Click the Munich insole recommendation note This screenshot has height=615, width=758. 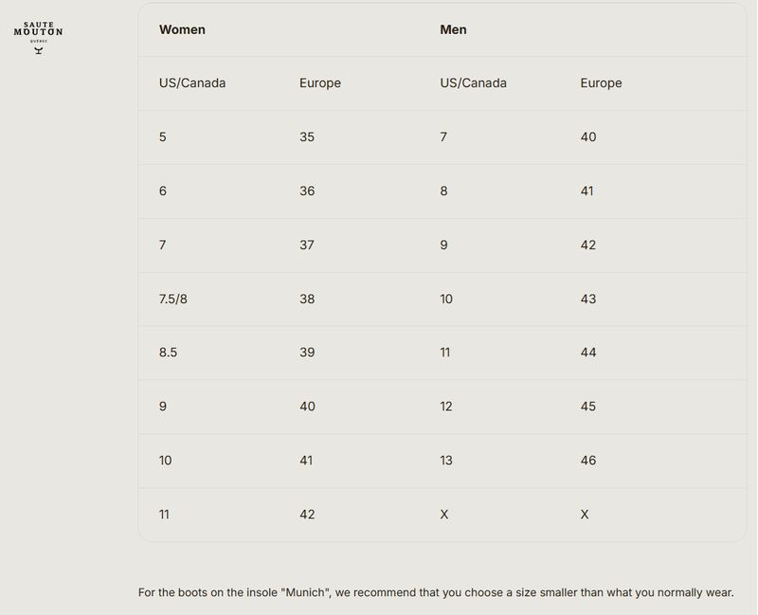[436, 593]
